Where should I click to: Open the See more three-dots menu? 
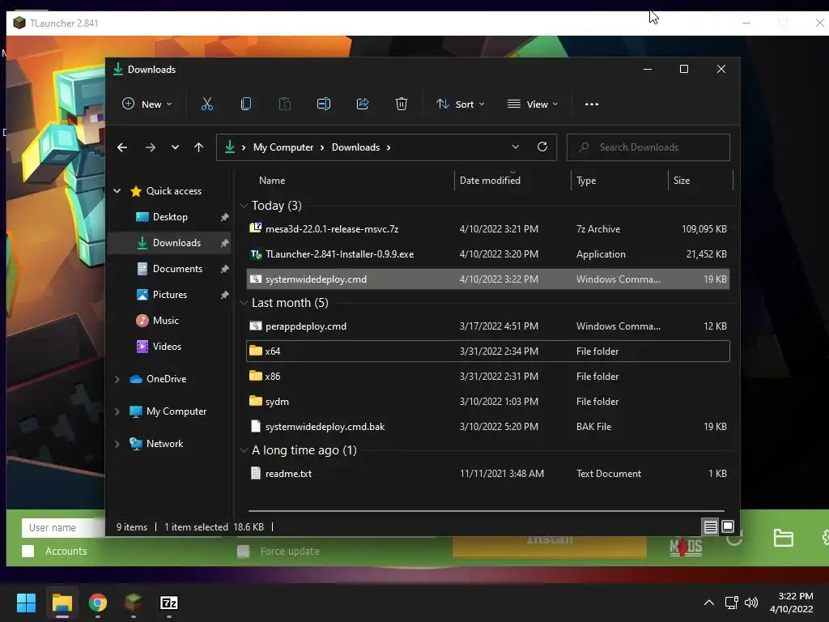(592, 104)
